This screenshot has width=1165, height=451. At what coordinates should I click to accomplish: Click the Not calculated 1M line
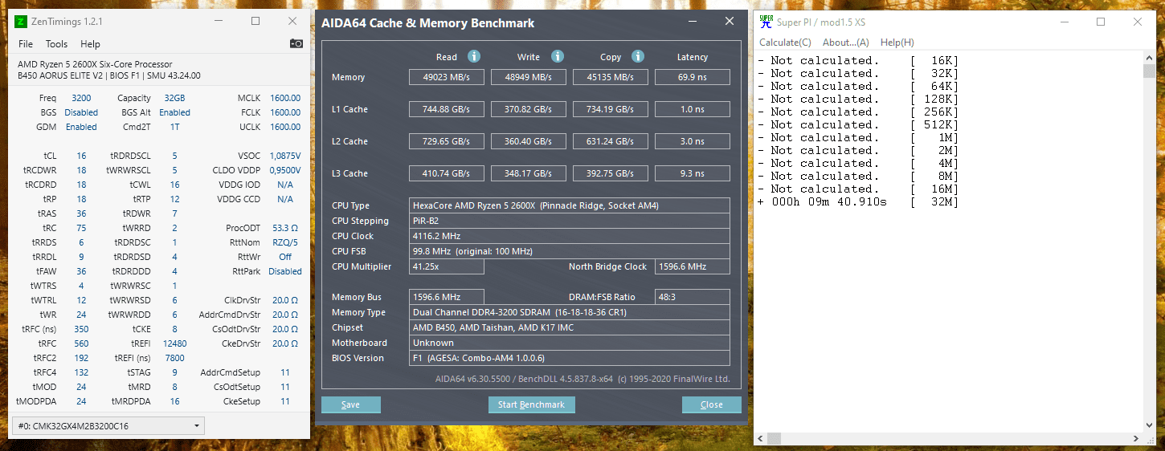pos(857,137)
